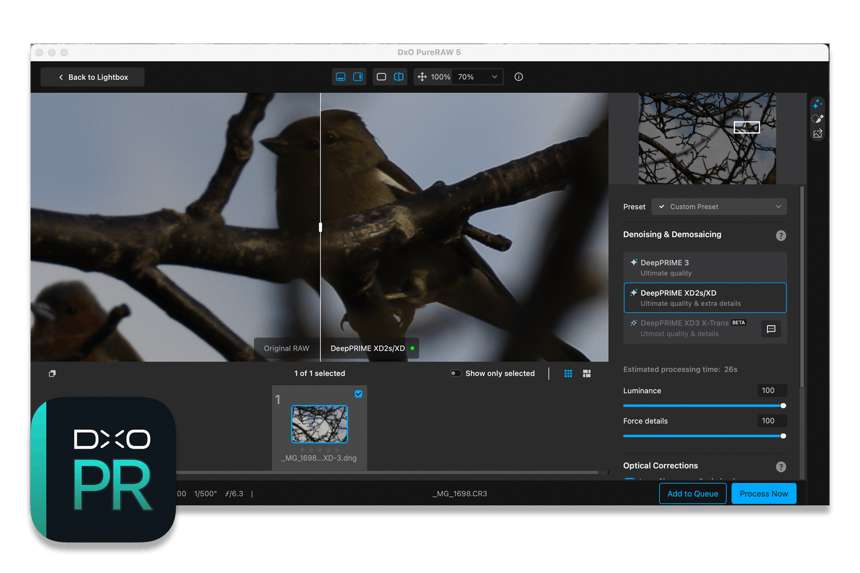Click the feedback chat icon beside XD3

771,329
